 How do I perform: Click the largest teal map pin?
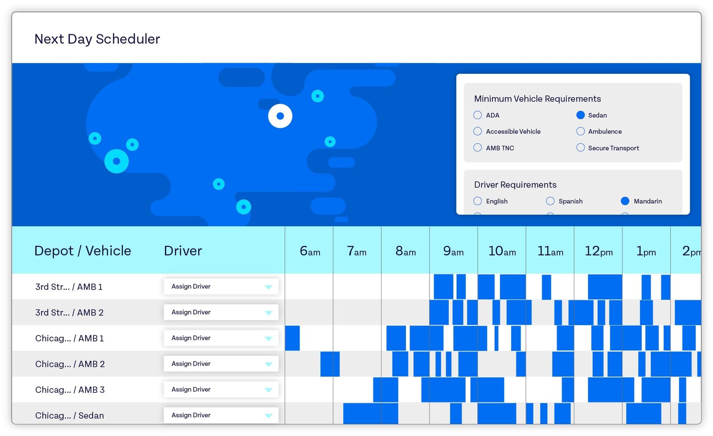(117, 161)
